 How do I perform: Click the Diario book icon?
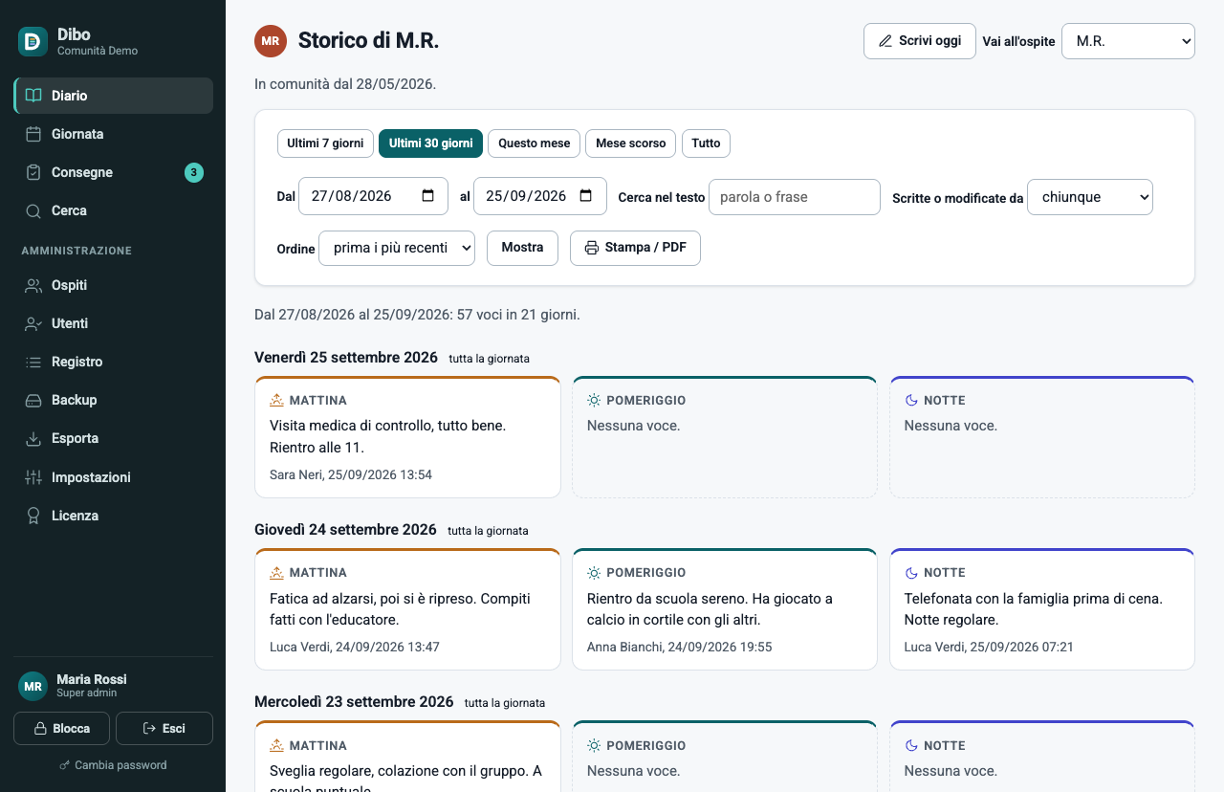[x=33, y=96]
